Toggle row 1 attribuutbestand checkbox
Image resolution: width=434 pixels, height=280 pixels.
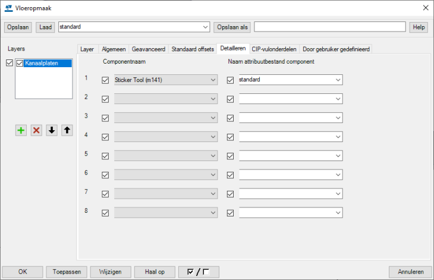click(x=231, y=80)
